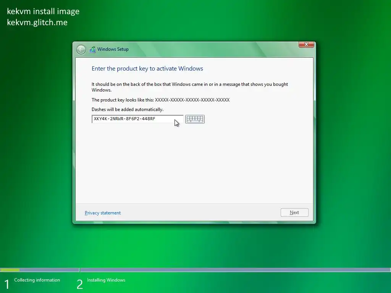391x293 pixels.
Task: Click the round back arrow button
Action: click(x=81, y=50)
